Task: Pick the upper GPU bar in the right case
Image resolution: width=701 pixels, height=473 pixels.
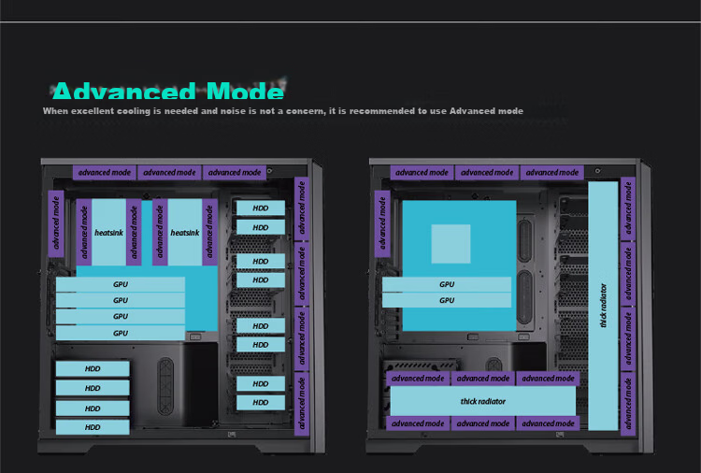Action: point(447,284)
